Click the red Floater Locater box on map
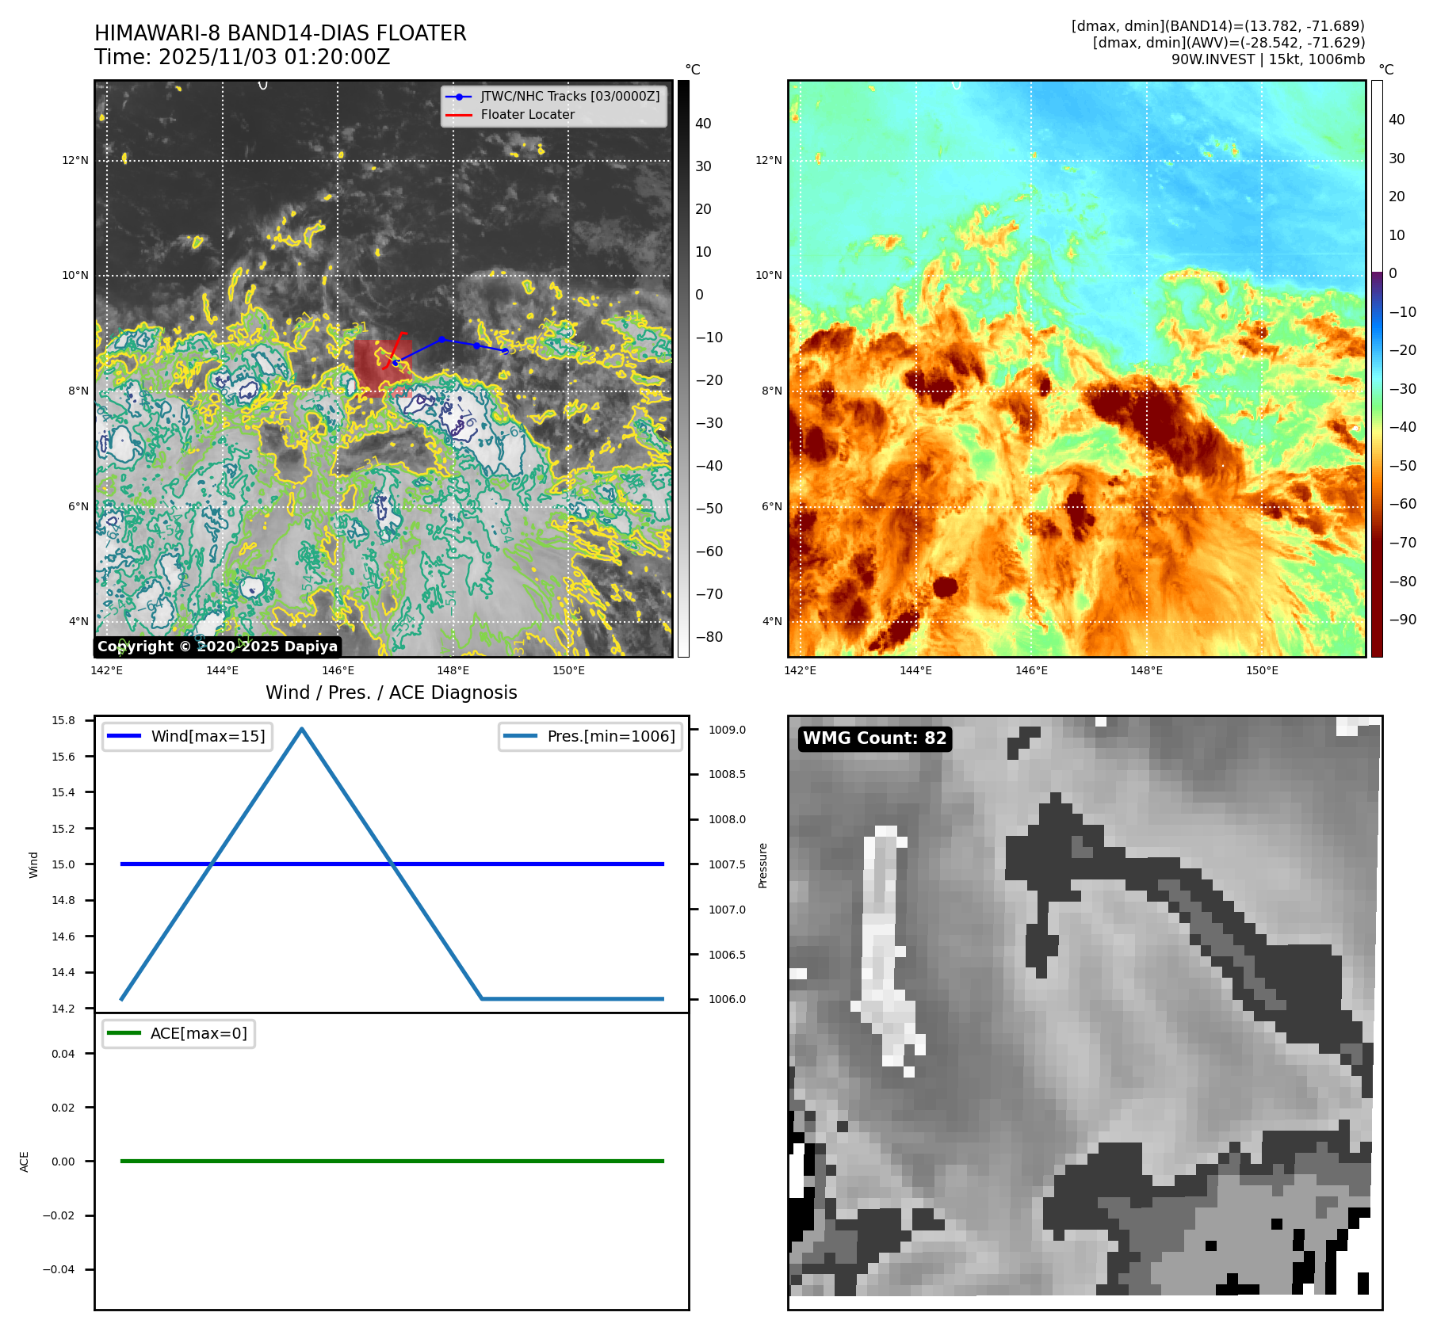The width and height of the screenshot is (1437, 1339). (373, 366)
